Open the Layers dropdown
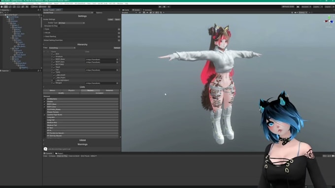 (x=317, y=7)
